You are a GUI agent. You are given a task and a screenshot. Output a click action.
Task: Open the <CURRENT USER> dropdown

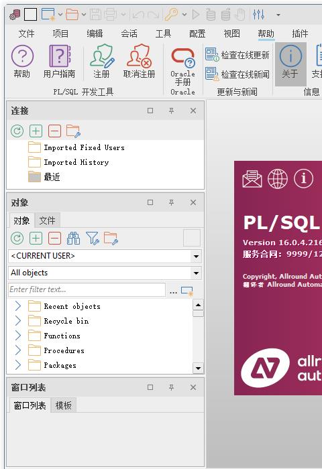point(196,257)
